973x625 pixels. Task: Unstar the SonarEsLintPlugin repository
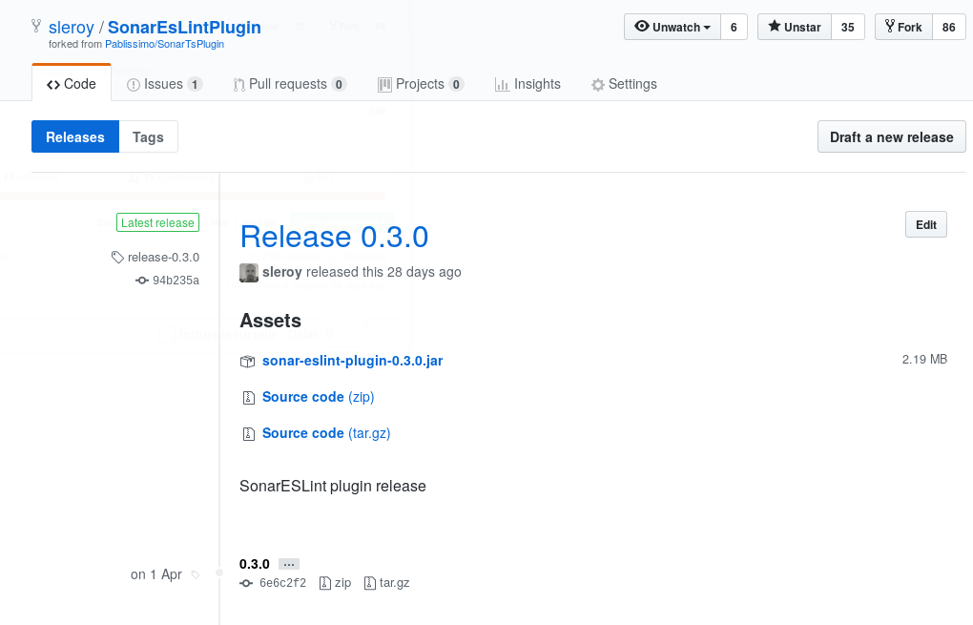tap(793, 27)
